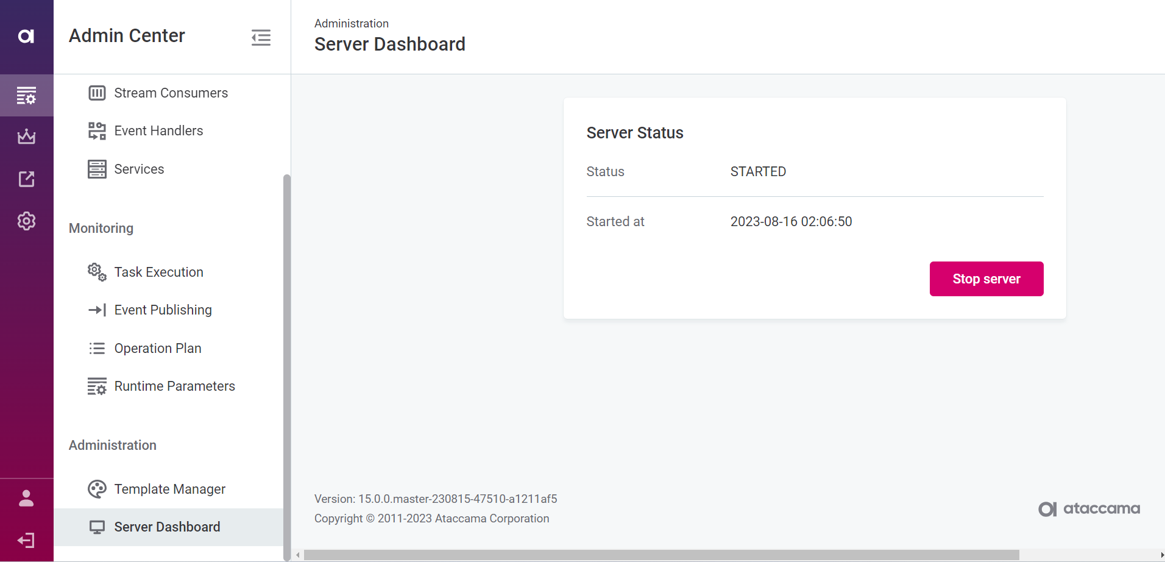Image resolution: width=1165 pixels, height=562 pixels.
Task: Click the horizontal scrollbar at the bottom
Action: (661, 555)
